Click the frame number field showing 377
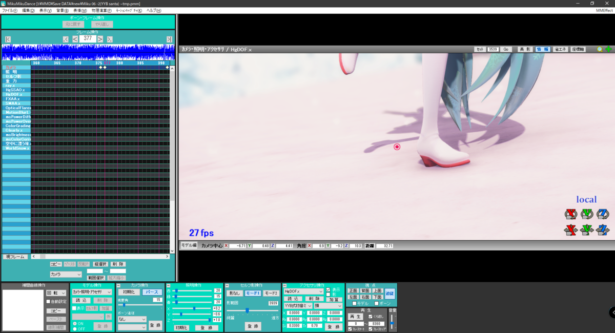Screen dimensions: 615x333 [x=88, y=38]
